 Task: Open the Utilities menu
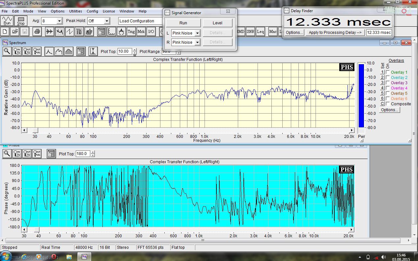click(75, 11)
